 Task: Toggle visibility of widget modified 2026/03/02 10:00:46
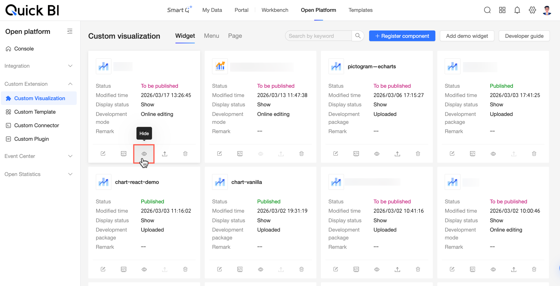click(x=493, y=269)
